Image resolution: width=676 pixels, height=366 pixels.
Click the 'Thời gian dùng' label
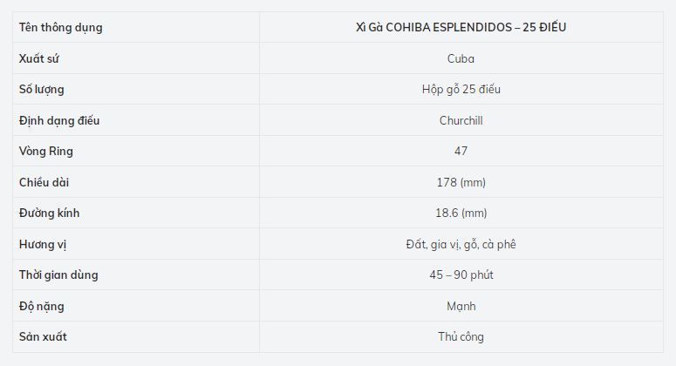[58, 275]
